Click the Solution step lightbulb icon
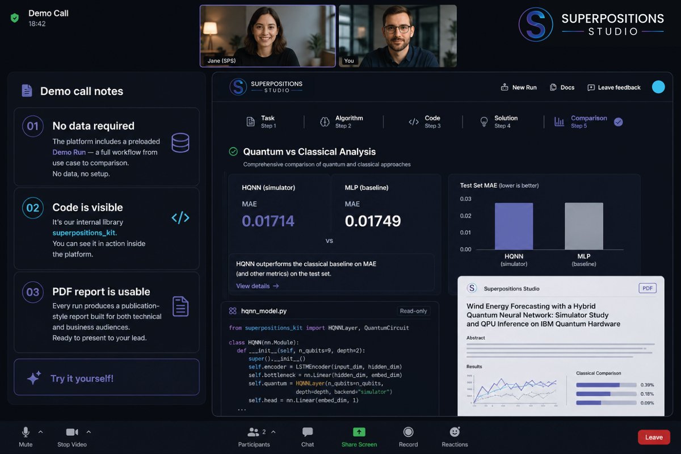 point(484,121)
